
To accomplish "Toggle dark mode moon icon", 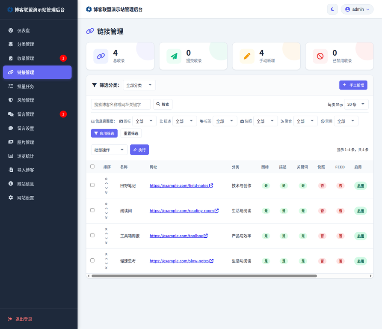I will pyautogui.click(x=332, y=9).
